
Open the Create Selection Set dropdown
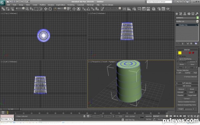tap(120, 8)
